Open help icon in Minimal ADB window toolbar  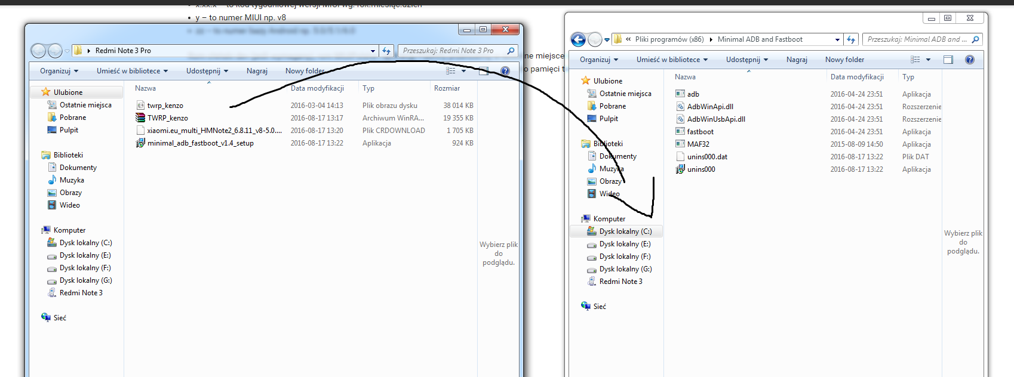pyautogui.click(x=970, y=60)
